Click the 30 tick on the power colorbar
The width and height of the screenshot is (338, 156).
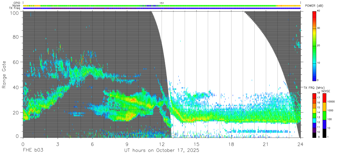(319, 28)
